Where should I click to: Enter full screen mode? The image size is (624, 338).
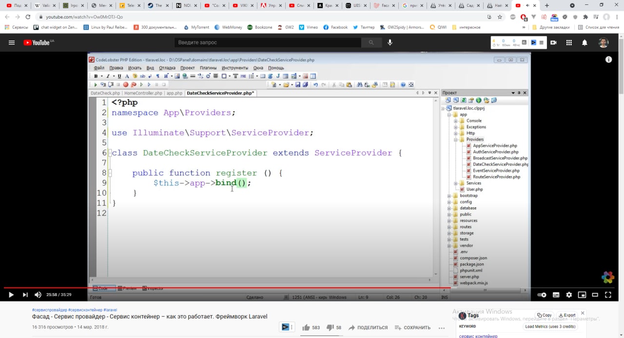(x=608, y=295)
